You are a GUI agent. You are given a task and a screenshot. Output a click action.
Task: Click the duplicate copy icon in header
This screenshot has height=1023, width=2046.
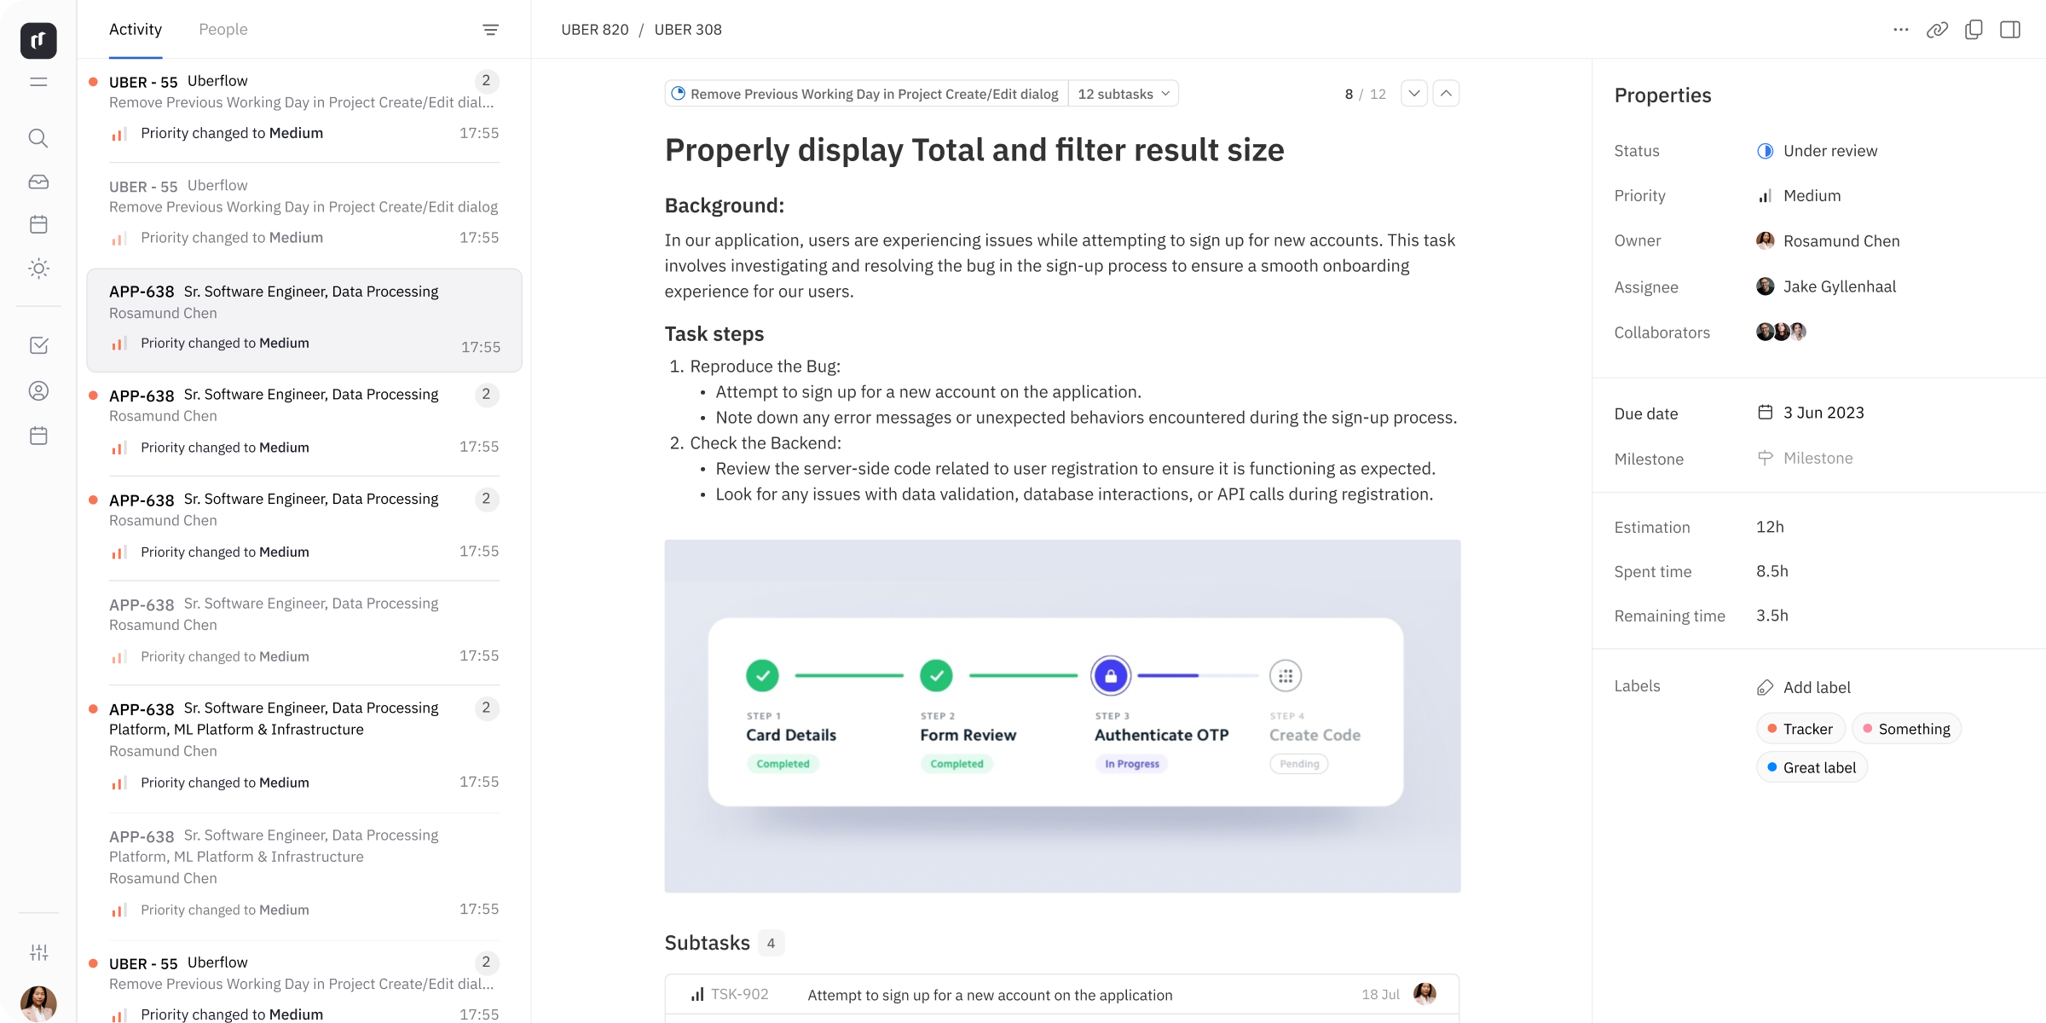coord(1974,30)
